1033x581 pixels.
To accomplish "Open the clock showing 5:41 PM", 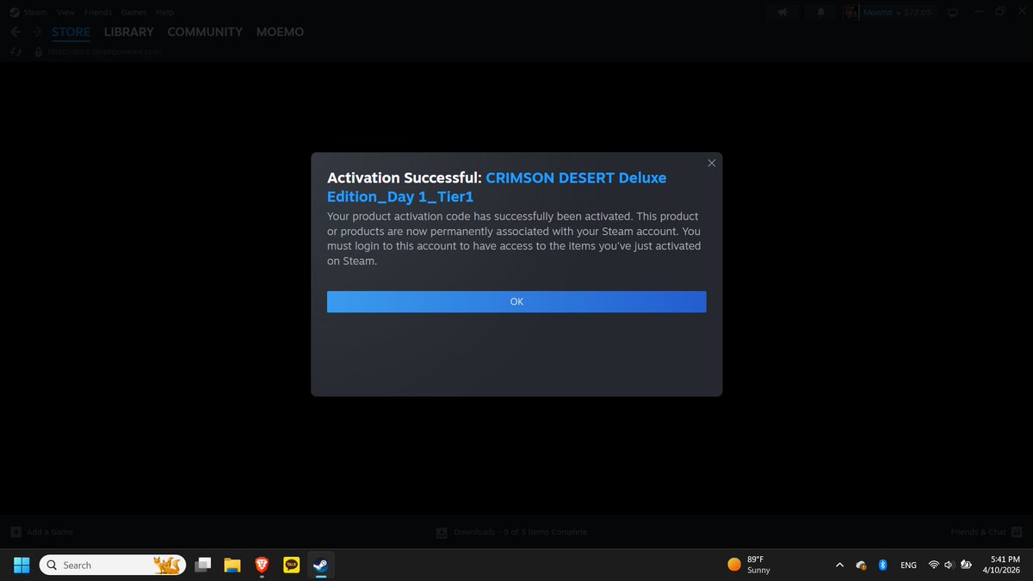I will pyautogui.click(x=999, y=565).
